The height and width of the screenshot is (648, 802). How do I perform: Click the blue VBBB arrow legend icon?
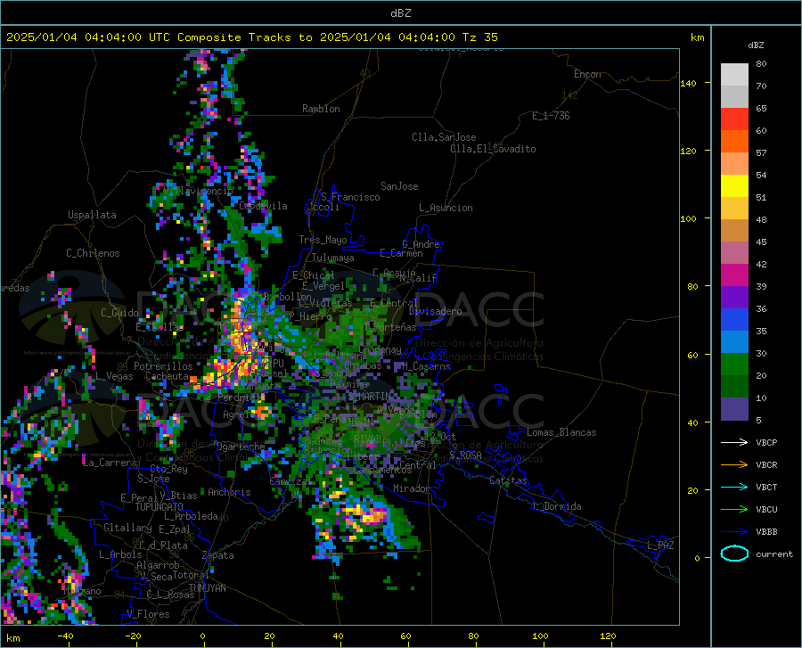click(734, 531)
